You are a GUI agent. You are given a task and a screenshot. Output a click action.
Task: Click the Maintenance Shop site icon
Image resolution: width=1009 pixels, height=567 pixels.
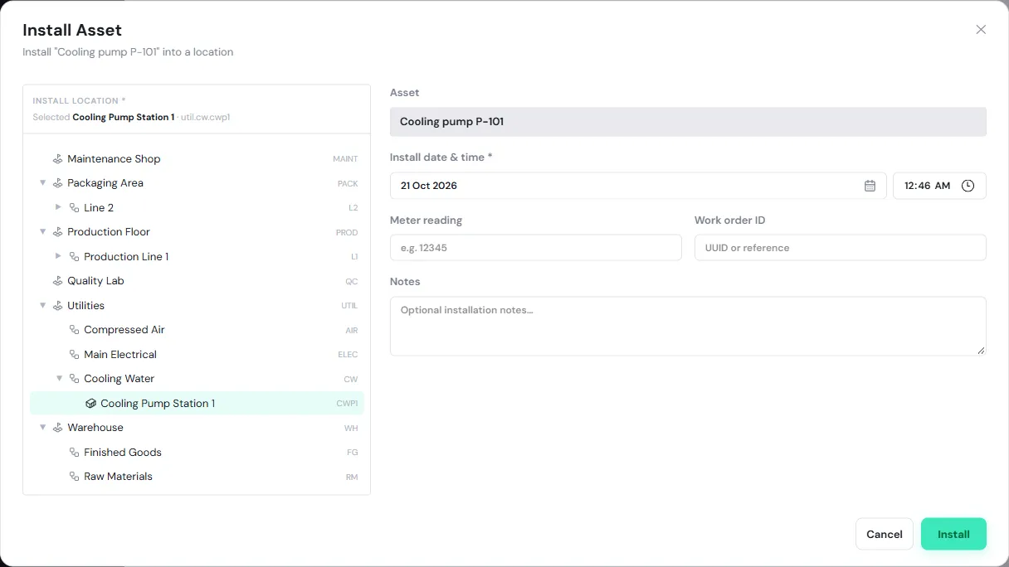point(58,159)
